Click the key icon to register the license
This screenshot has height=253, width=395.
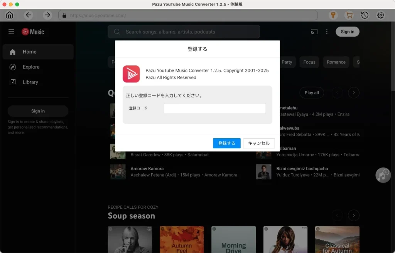332,15
